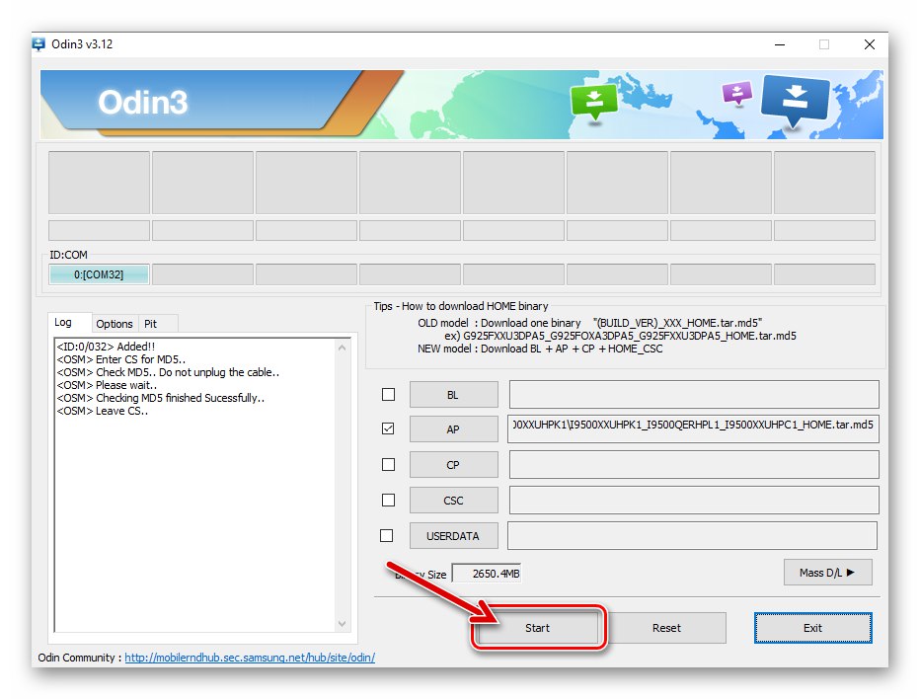Click the Mass D/L button
This screenshot has width=920, height=699.
coord(827,572)
